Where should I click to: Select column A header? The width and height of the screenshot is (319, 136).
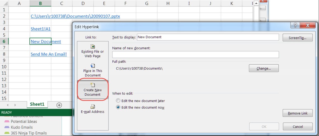click(19, 3)
